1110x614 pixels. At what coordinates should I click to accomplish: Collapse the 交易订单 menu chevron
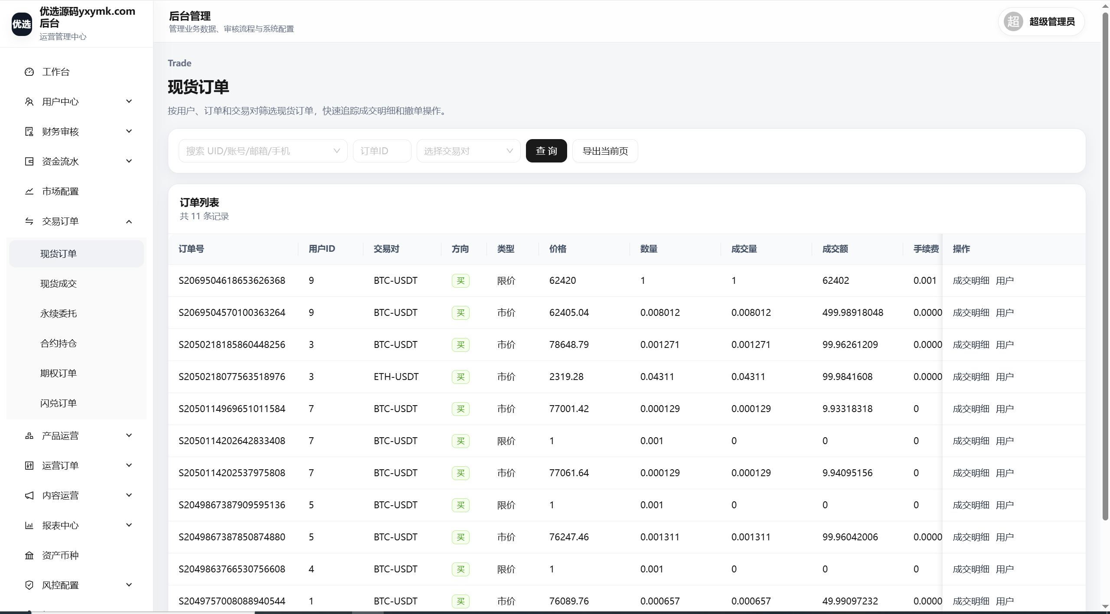point(129,222)
